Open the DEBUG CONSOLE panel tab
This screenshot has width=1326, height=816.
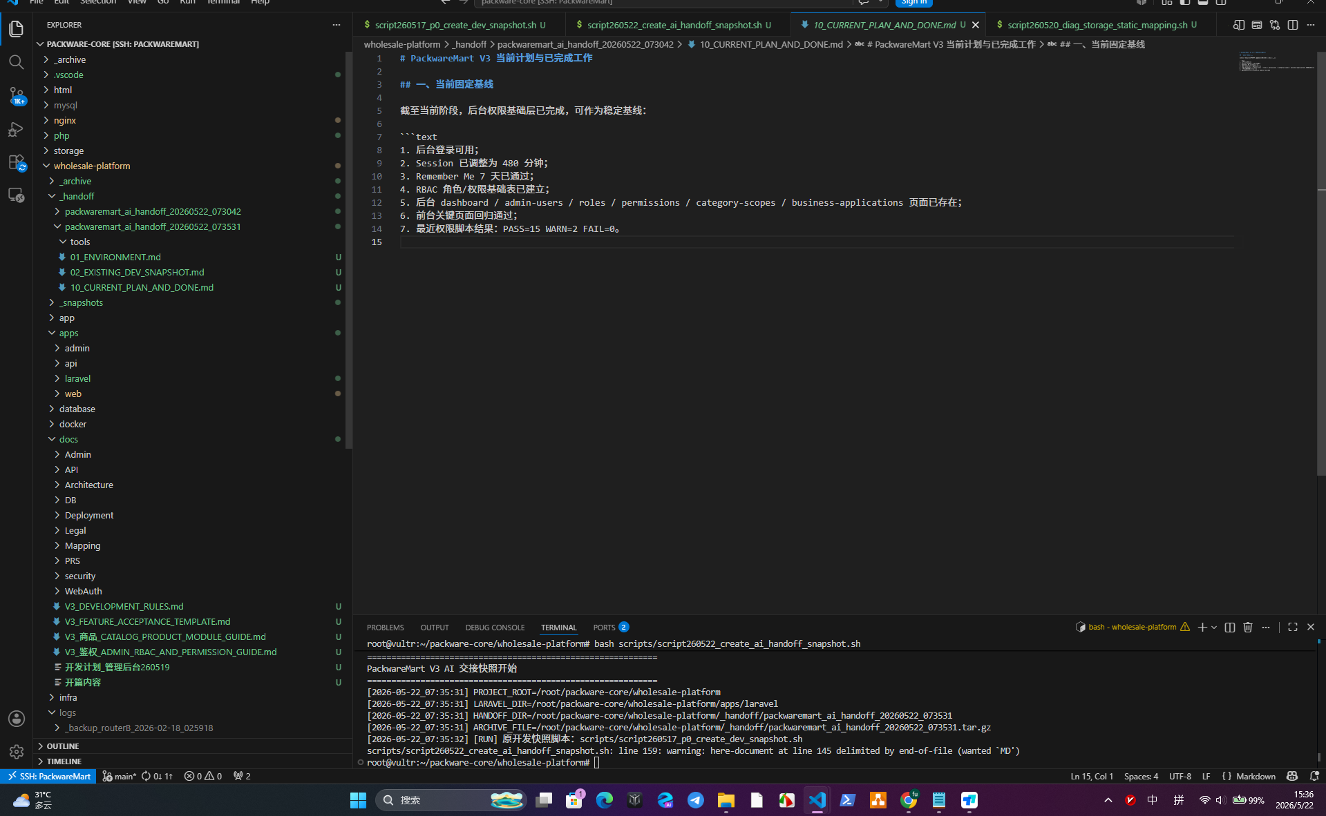coord(495,628)
